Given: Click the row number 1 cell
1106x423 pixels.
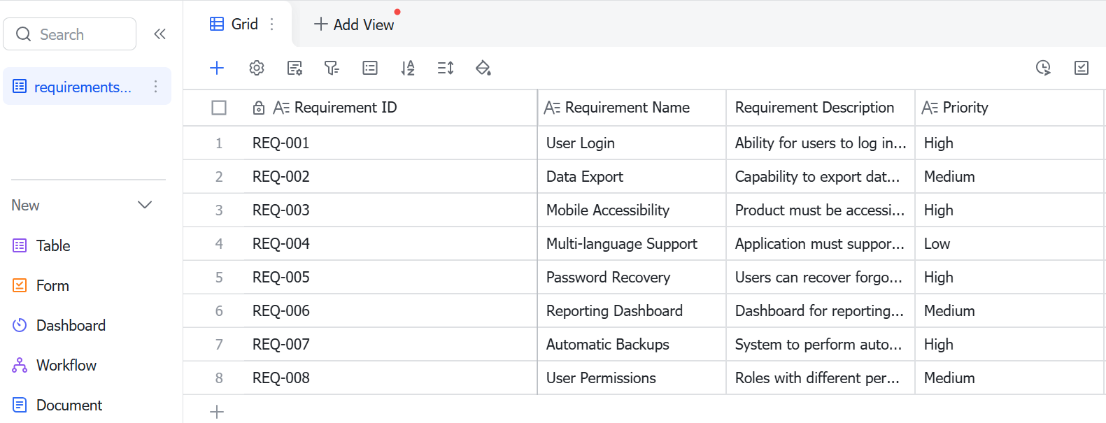Looking at the screenshot, I should pyautogui.click(x=219, y=143).
